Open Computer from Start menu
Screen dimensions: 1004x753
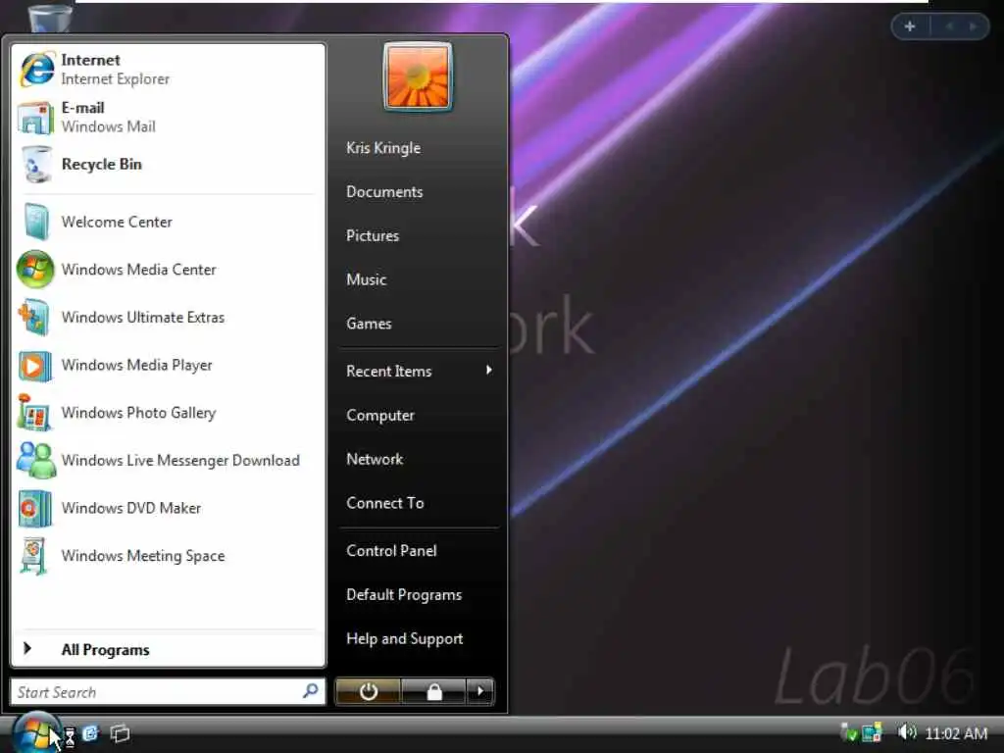coord(380,416)
